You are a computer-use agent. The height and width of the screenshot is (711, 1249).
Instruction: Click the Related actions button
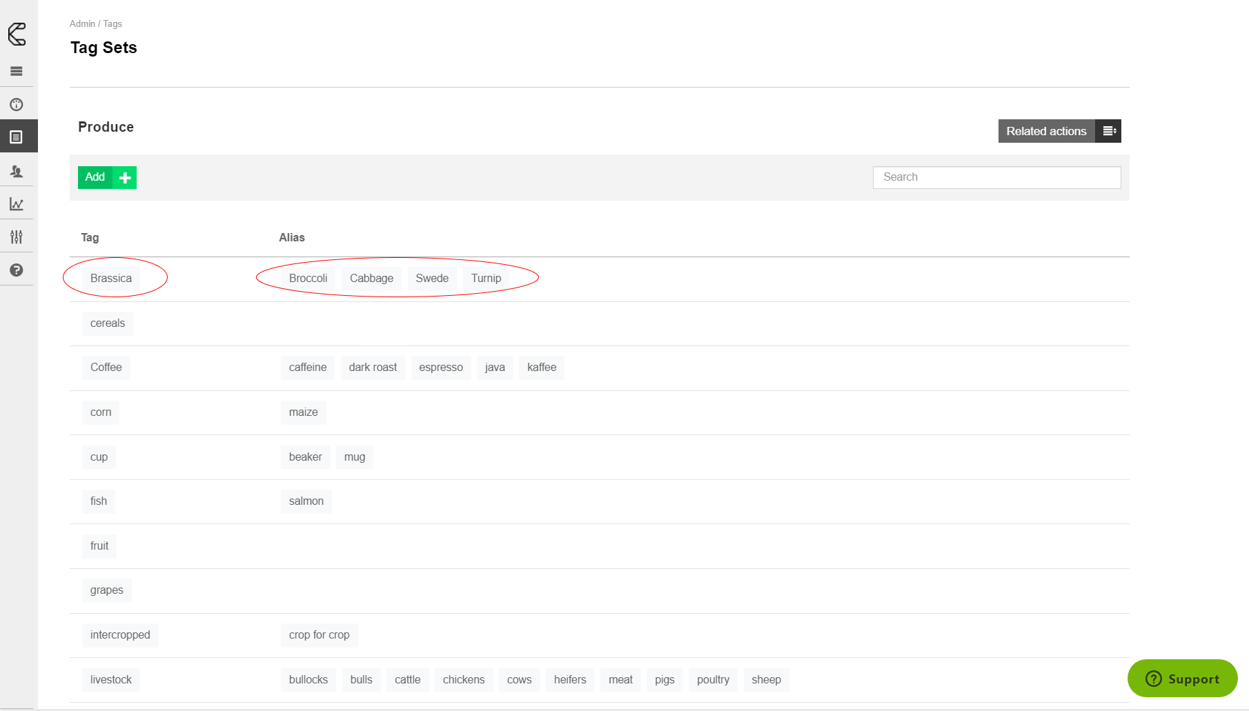coord(1046,131)
